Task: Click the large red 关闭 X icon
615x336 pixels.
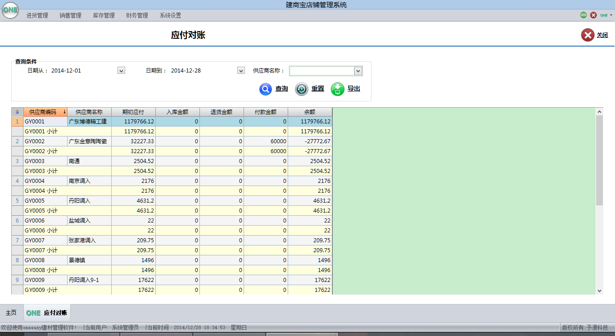Action: 588,35
